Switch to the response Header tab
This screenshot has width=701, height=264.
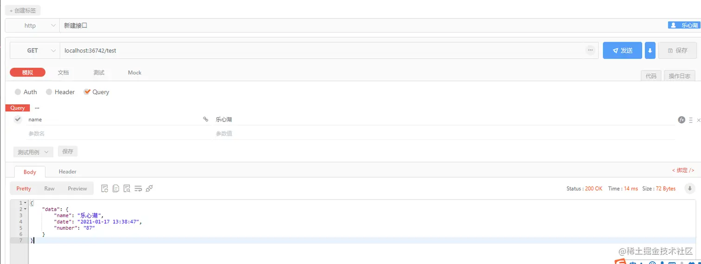[x=67, y=172]
